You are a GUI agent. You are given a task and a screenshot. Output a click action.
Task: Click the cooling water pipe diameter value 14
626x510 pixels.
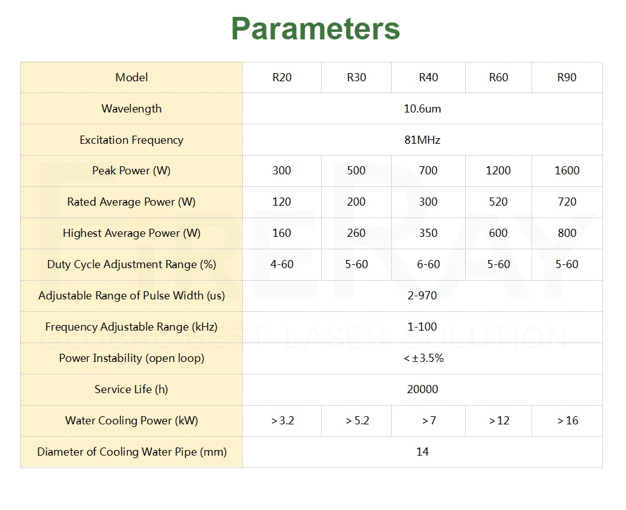pos(423,452)
